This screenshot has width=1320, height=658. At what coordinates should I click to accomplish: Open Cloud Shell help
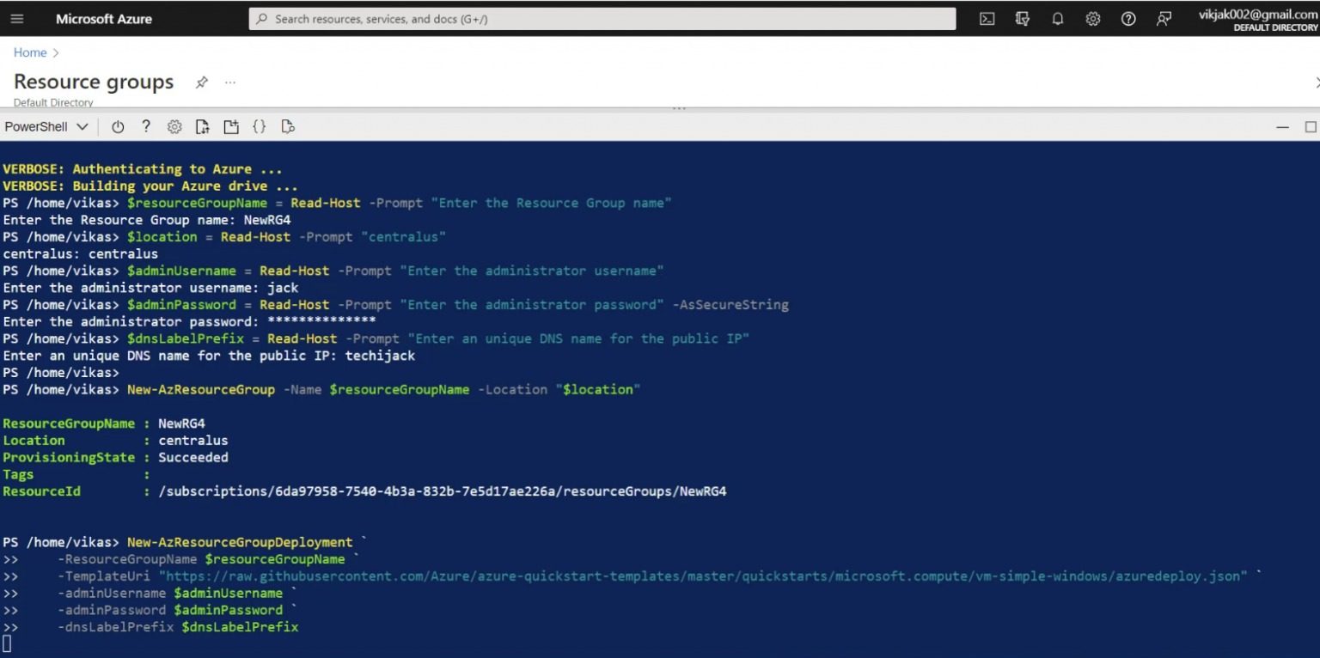coord(146,126)
